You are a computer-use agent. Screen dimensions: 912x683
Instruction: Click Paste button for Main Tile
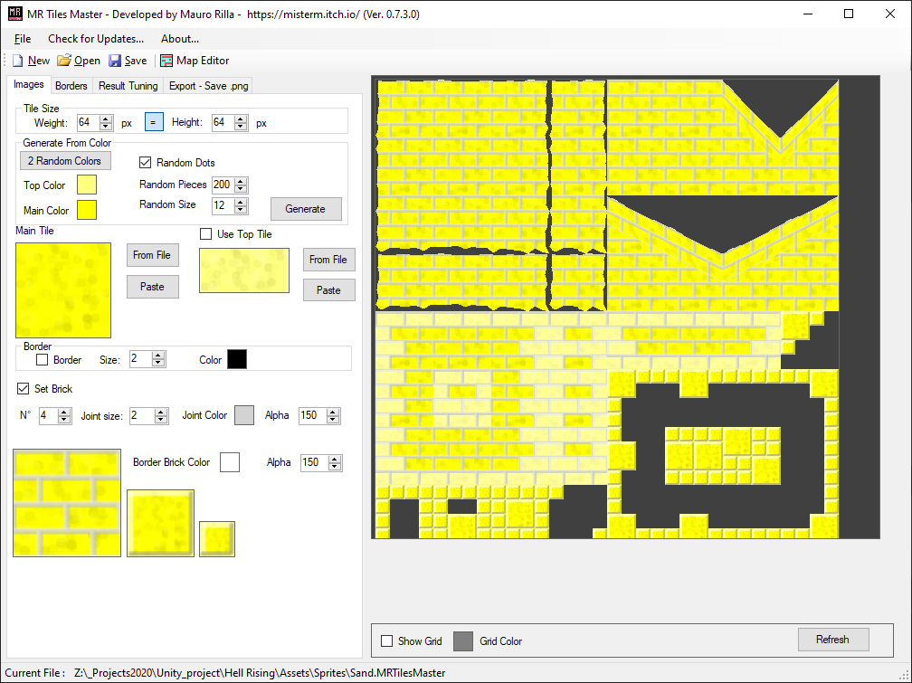[152, 287]
